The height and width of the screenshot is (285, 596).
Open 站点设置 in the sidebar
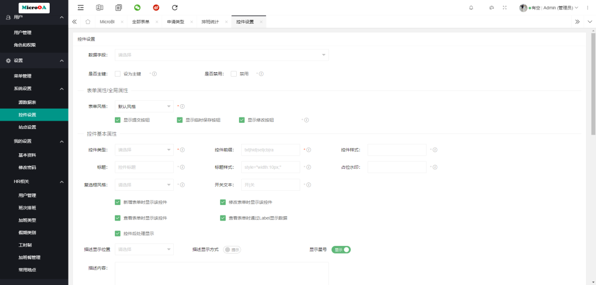[27, 127]
